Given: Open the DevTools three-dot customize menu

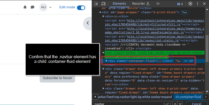Looking at the screenshot, I should pyautogui.click(x=198, y=4).
